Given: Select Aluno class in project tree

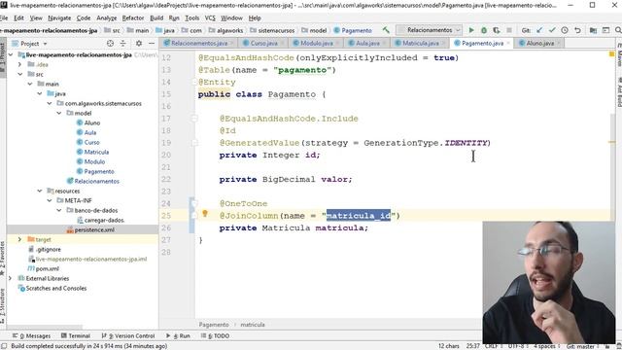Looking at the screenshot, I should (x=92, y=123).
